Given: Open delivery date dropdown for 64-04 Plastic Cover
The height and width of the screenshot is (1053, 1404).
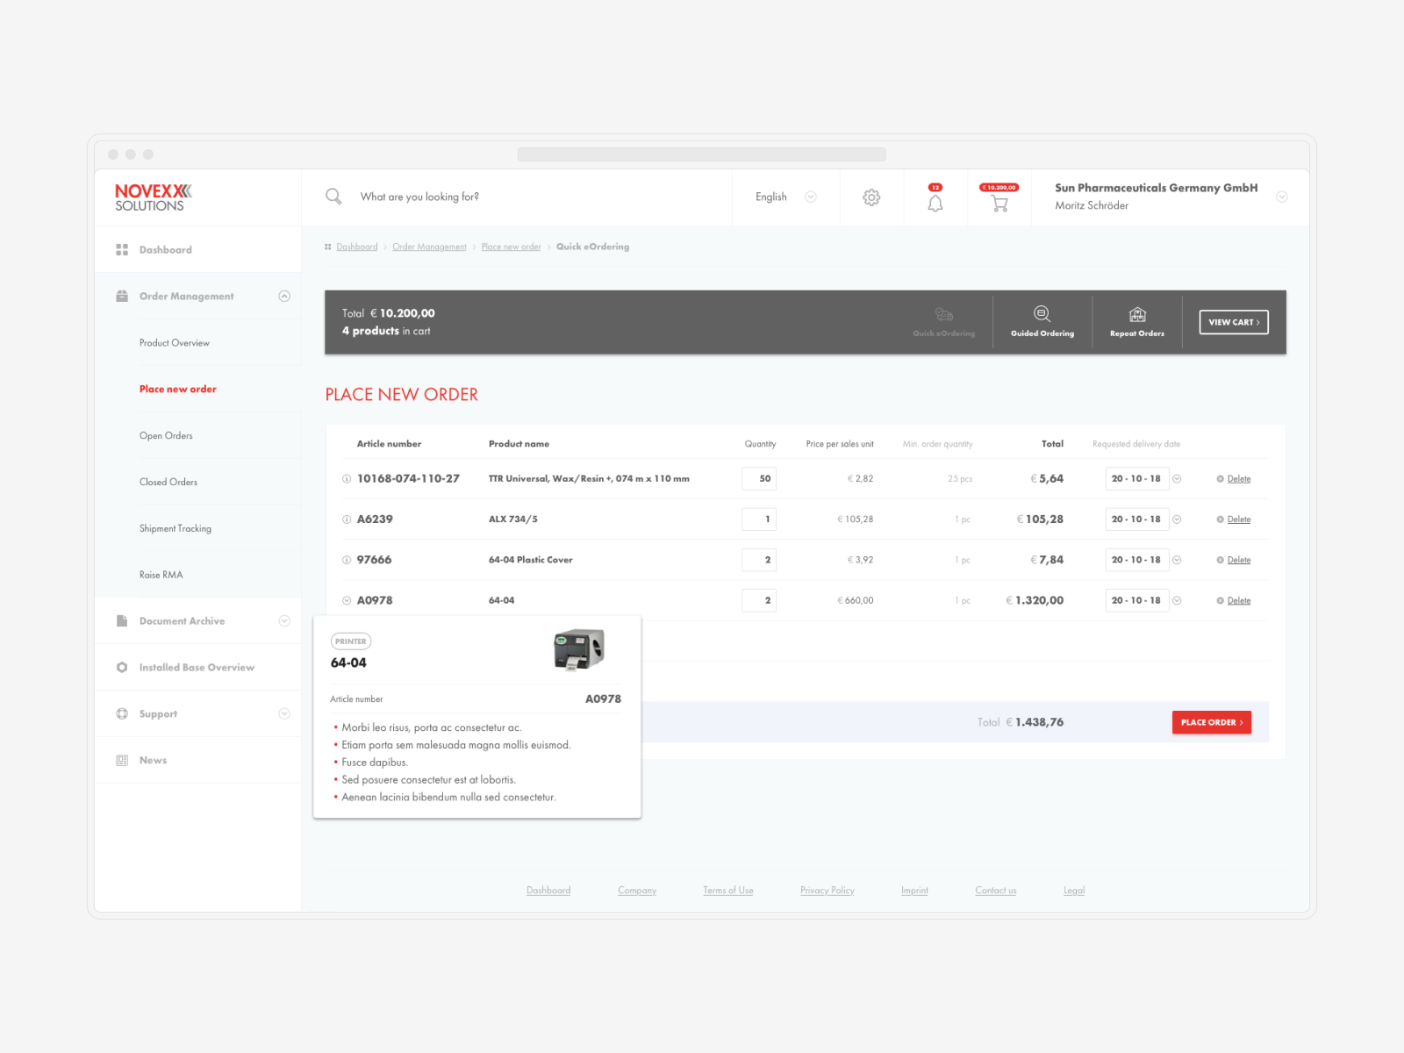Looking at the screenshot, I should click(1177, 560).
